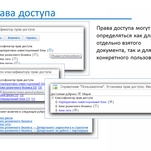
Task: Tick the Блок розничного бизнеса checkbox in the Пользователи window
Action: click(96, 106)
